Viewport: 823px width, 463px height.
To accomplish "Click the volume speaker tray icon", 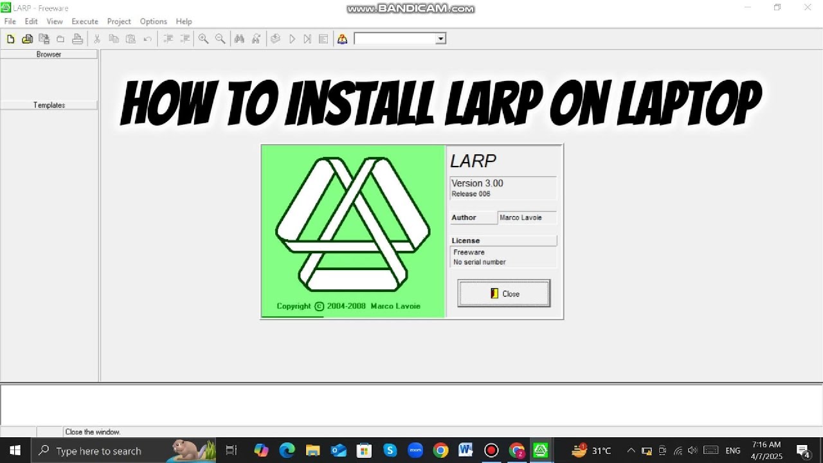I will click(692, 451).
